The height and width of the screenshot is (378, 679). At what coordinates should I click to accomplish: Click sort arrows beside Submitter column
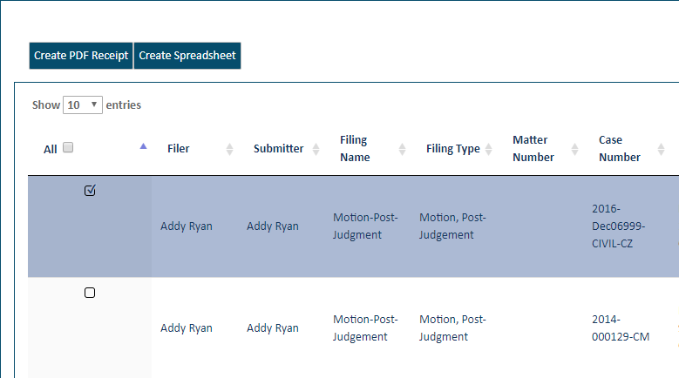(x=316, y=149)
